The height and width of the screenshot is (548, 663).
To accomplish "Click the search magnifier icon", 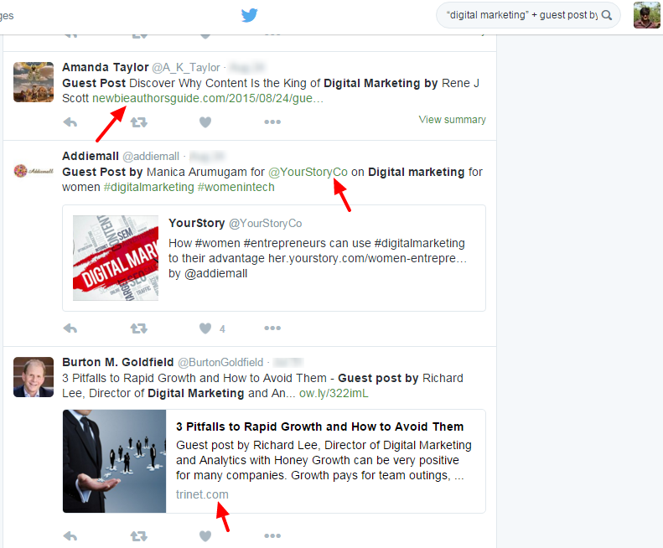I will pyautogui.click(x=607, y=15).
